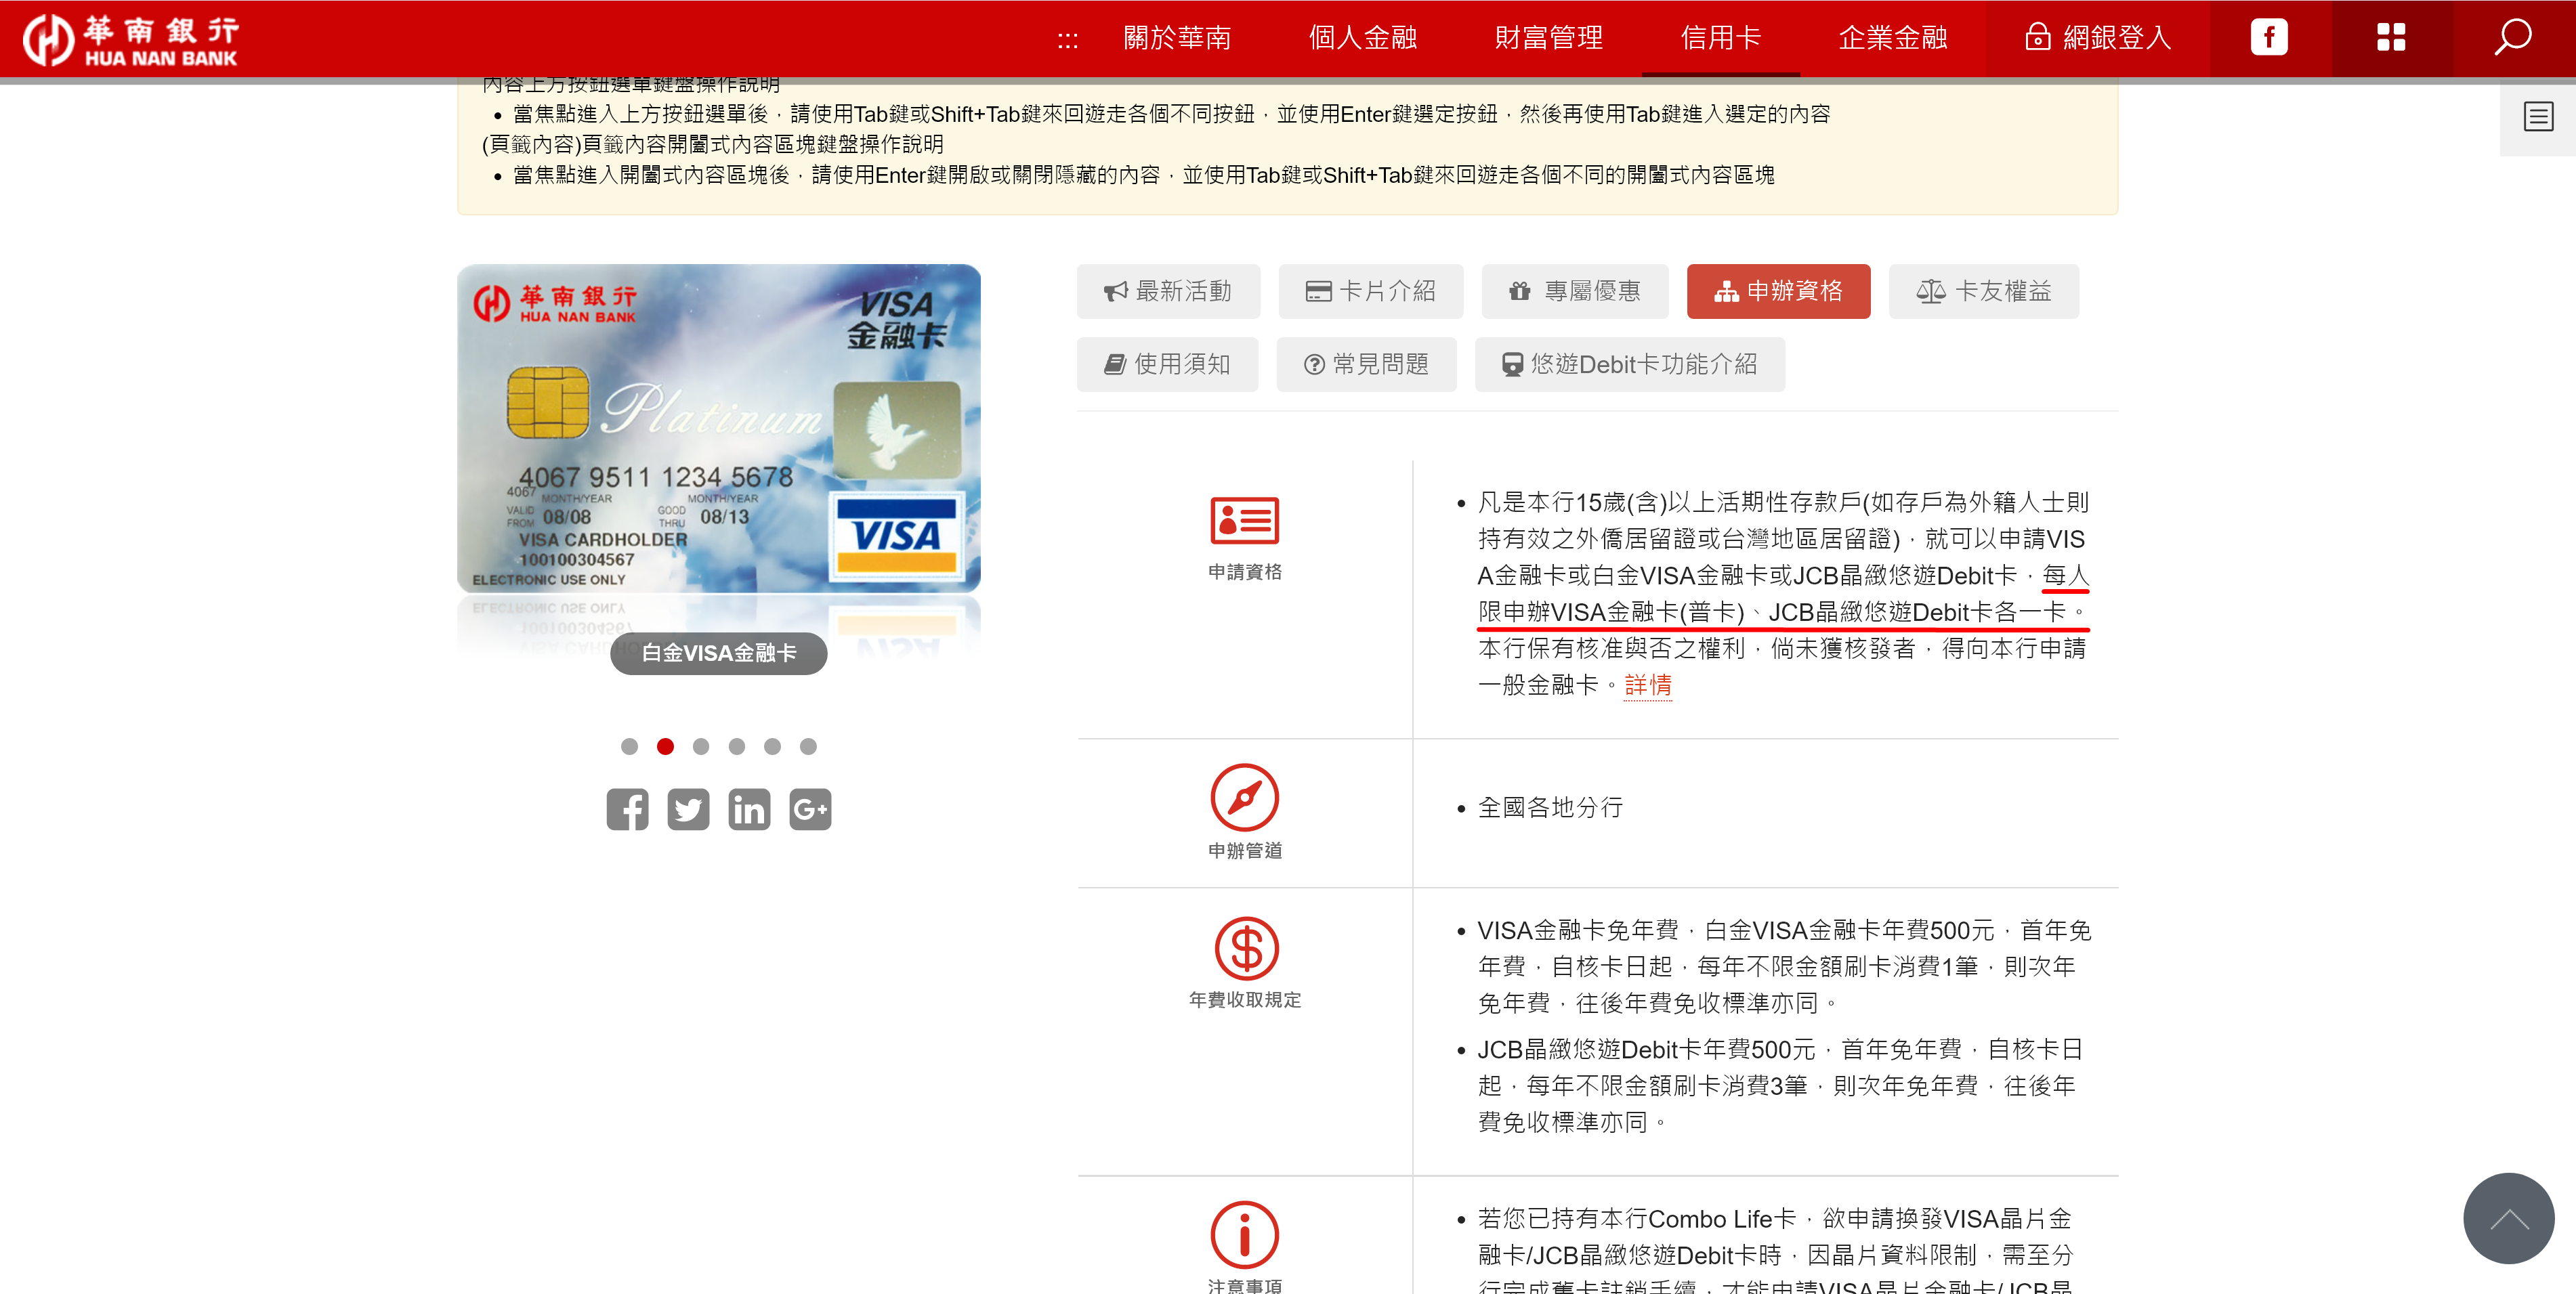Screen dimensions: 2576x1294
Task: Share on Google Plus below the card
Action: pos(810,809)
